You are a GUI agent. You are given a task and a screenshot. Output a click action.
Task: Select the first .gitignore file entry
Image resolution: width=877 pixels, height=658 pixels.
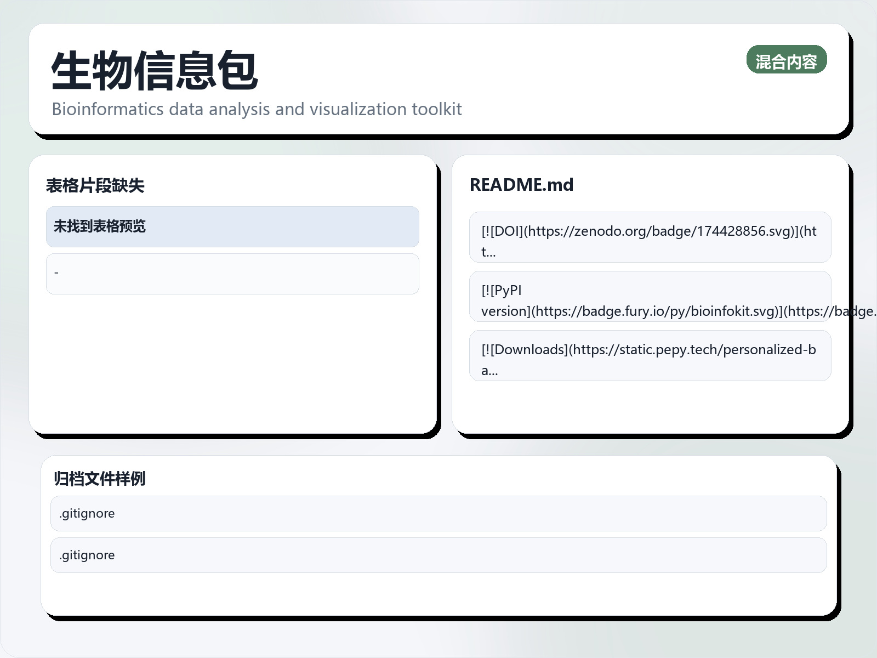point(438,513)
